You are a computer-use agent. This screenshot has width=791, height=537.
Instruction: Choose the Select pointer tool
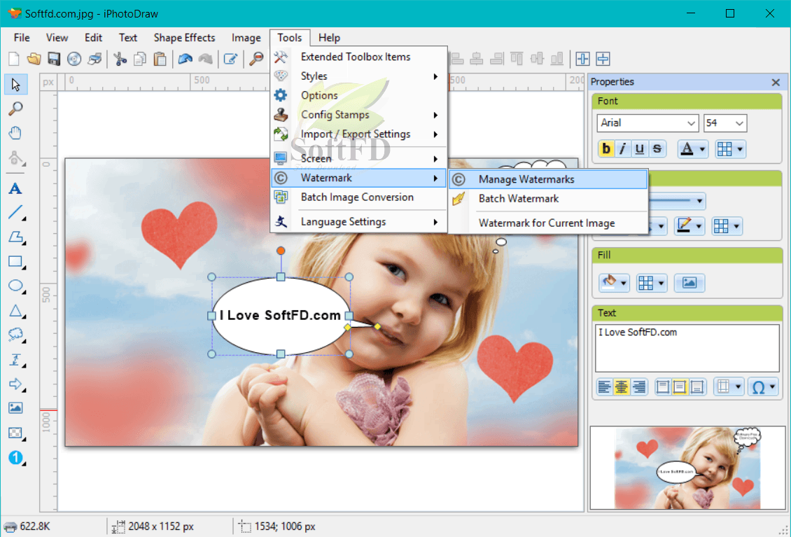click(15, 84)
